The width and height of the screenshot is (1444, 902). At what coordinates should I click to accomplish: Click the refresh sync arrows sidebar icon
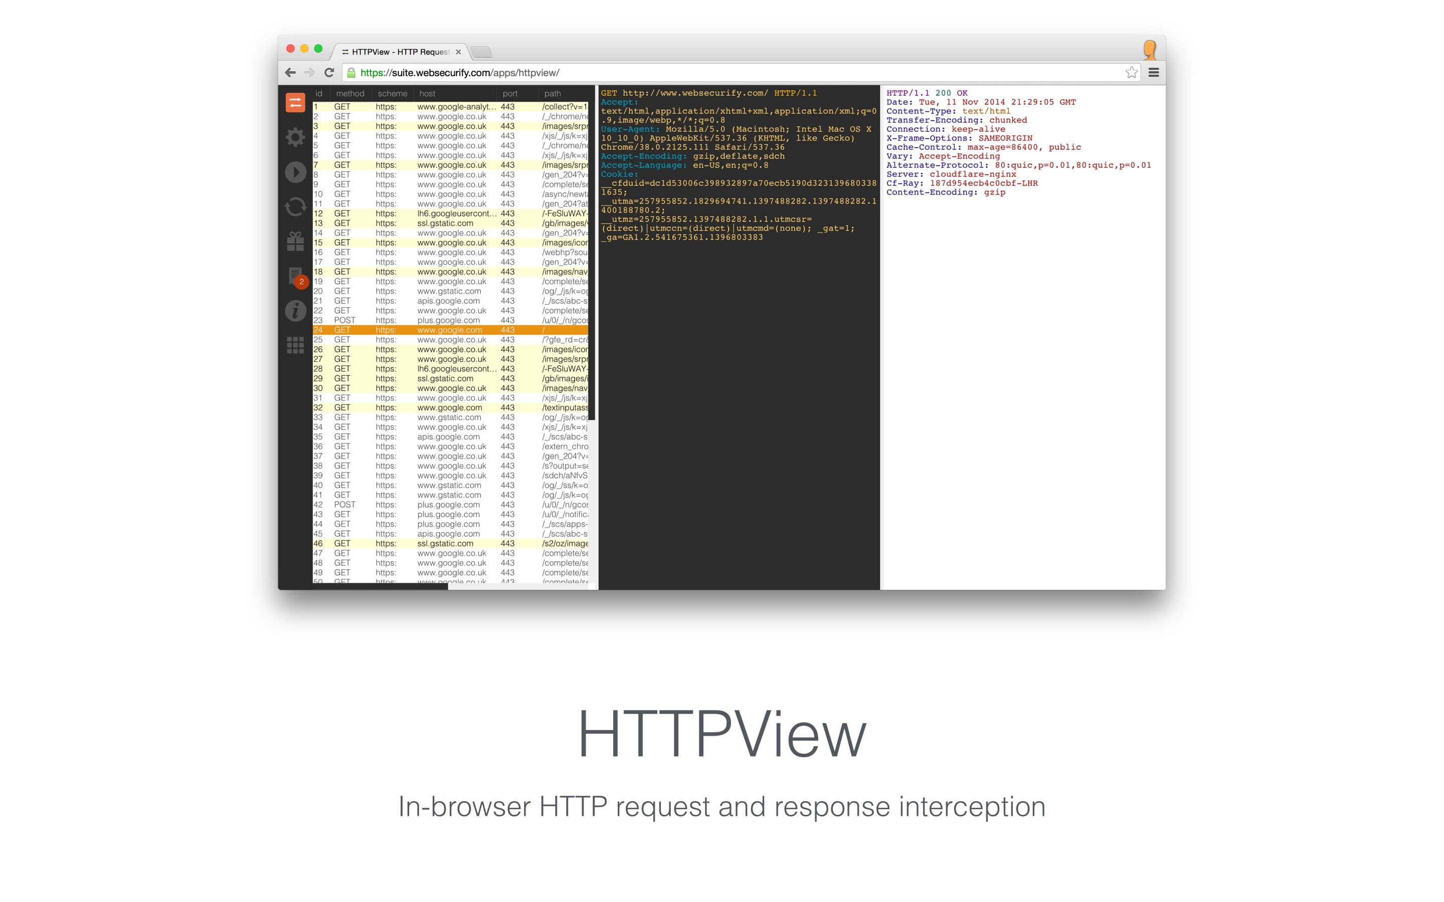tap(295, 207)
